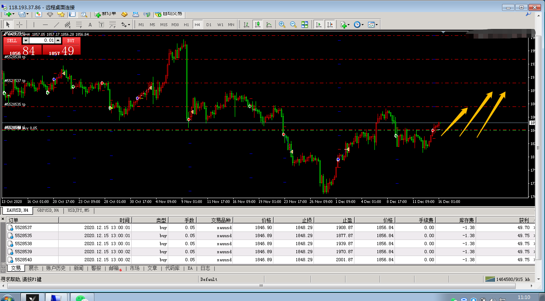Select the Fibonacci retracement tool

tap(79, 25)
